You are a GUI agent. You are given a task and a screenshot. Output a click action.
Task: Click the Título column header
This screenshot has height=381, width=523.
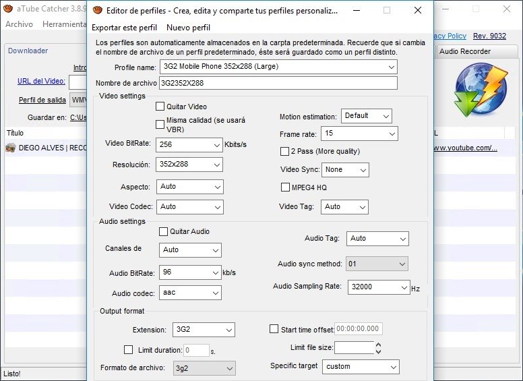point(15,133)
